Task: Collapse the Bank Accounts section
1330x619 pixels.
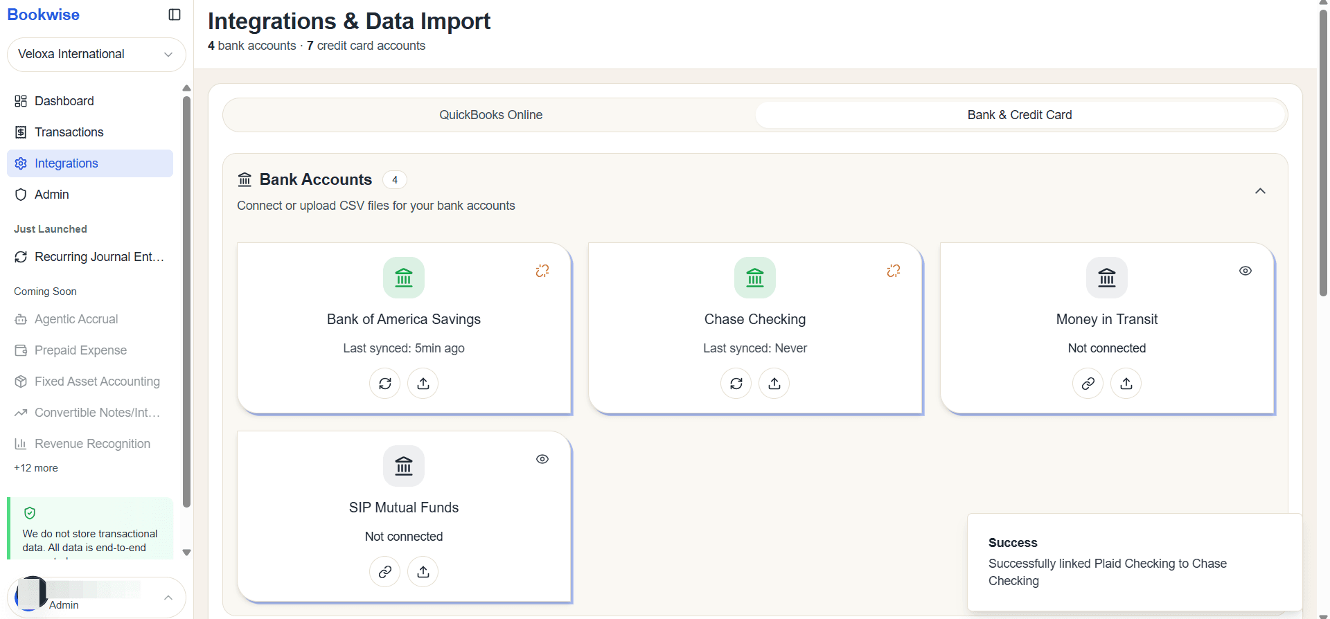Action: 1260,191
